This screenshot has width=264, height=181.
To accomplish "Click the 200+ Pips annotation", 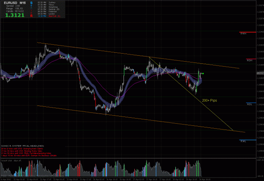I will pos(210,100).
